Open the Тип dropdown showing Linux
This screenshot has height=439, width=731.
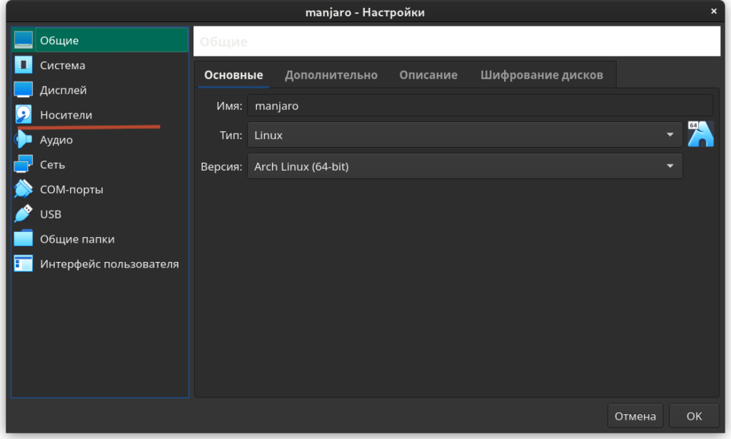465,135
